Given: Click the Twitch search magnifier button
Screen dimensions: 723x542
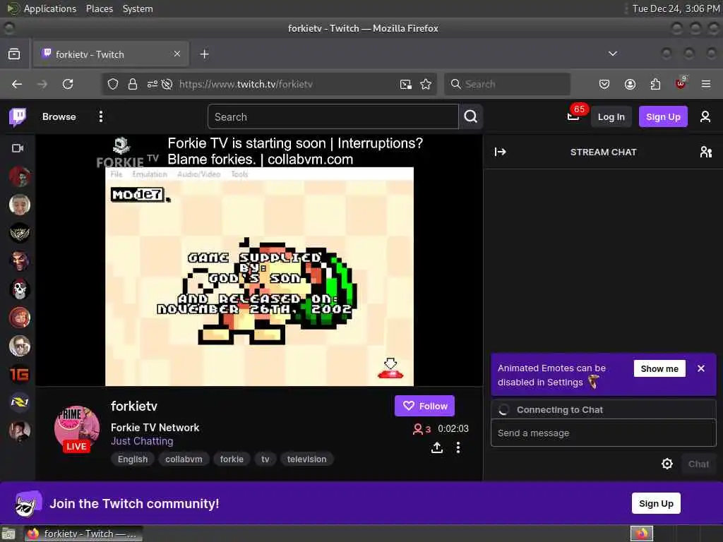Looking at the screenshot, I should tap(471, 116).
